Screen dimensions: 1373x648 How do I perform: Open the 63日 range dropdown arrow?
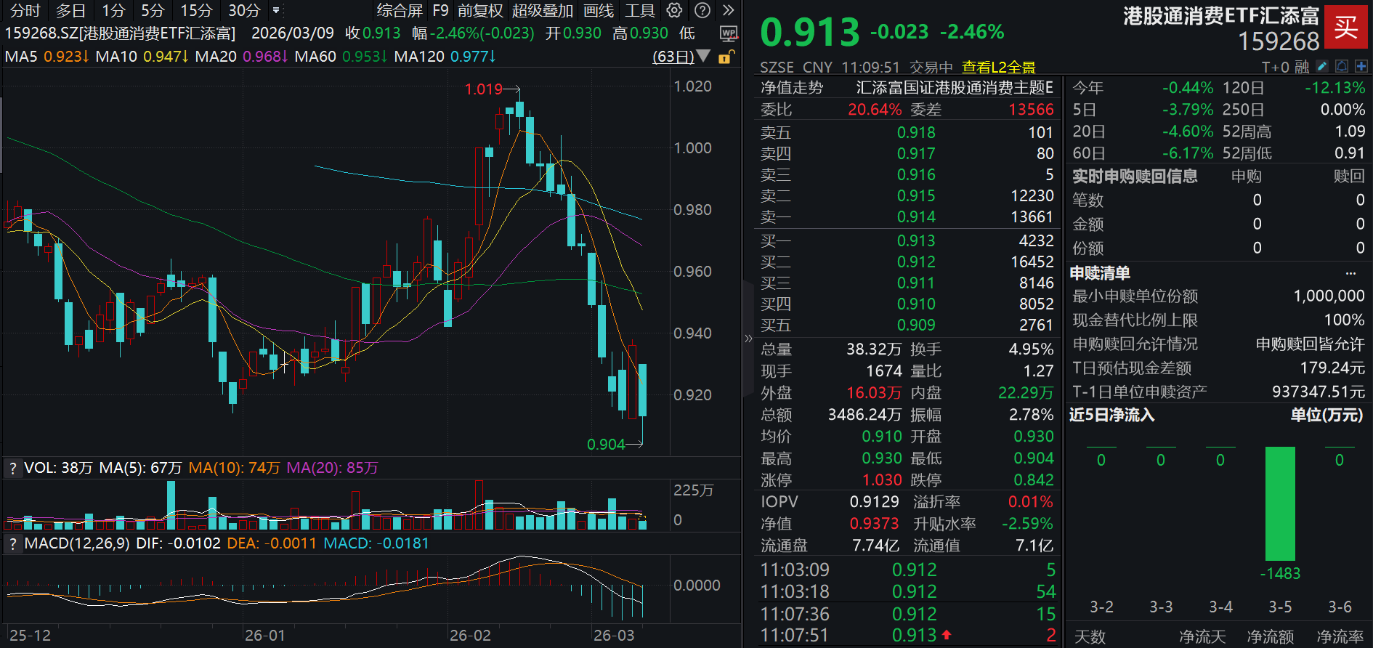[x=702, y=56]
